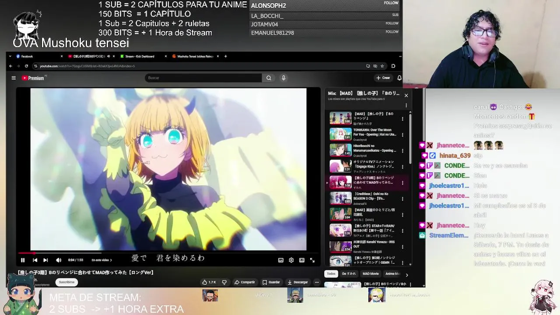Select the 'De すみれ' filter chip

click(349, 274)
